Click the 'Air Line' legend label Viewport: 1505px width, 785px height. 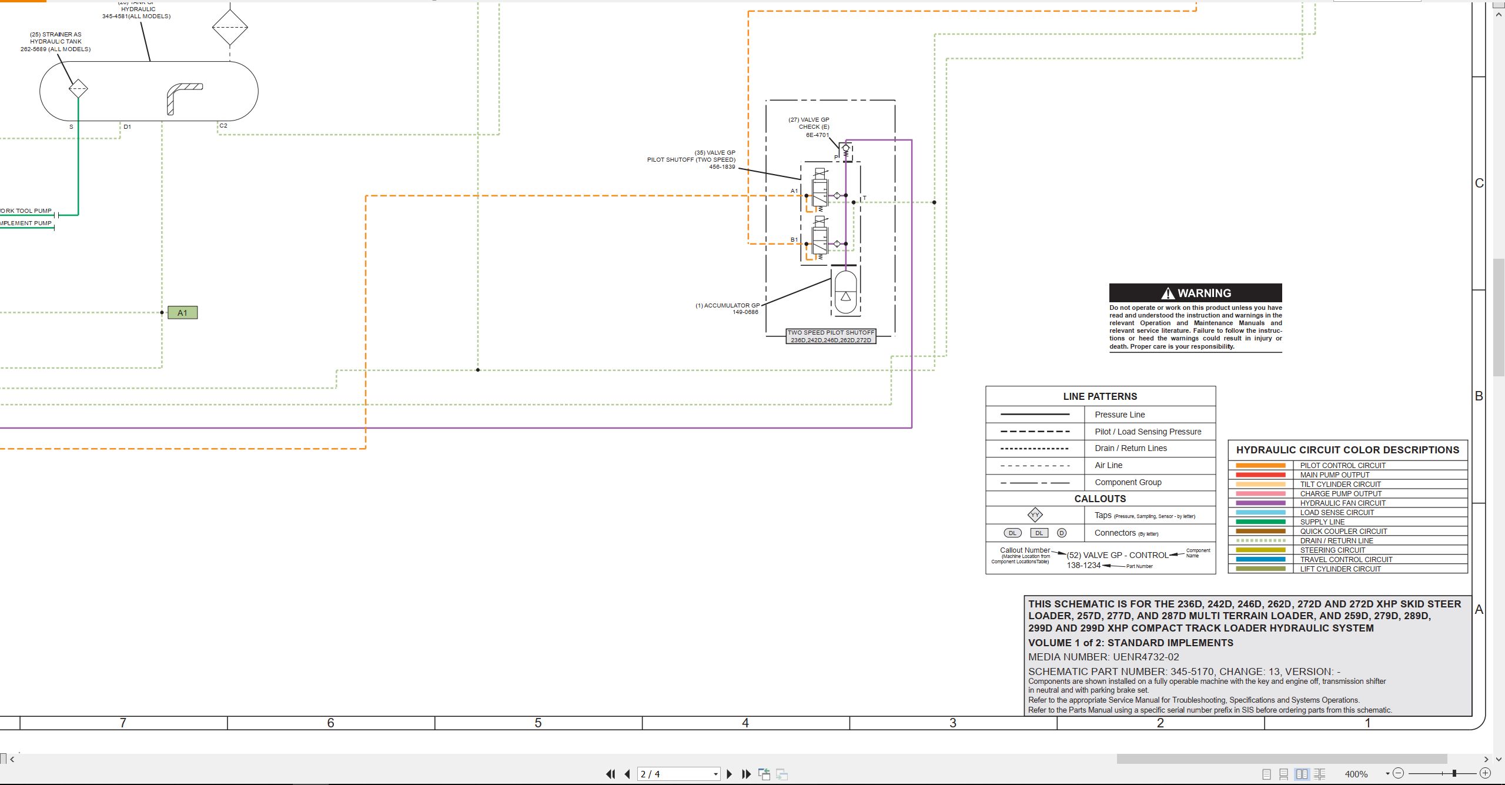coord(1108,465)
